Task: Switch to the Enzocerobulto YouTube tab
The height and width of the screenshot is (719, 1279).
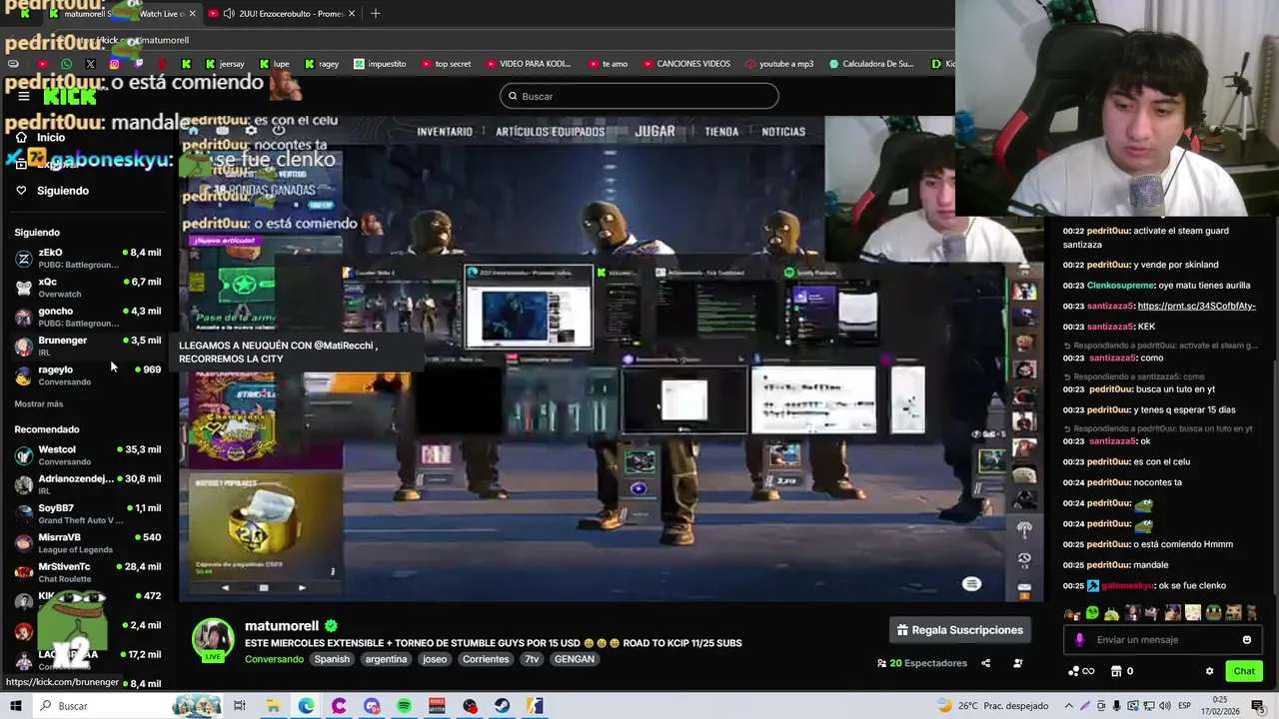Action: pos(283,14)
